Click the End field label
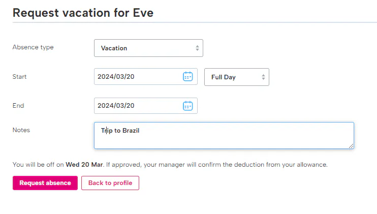 tap(18, 106)
